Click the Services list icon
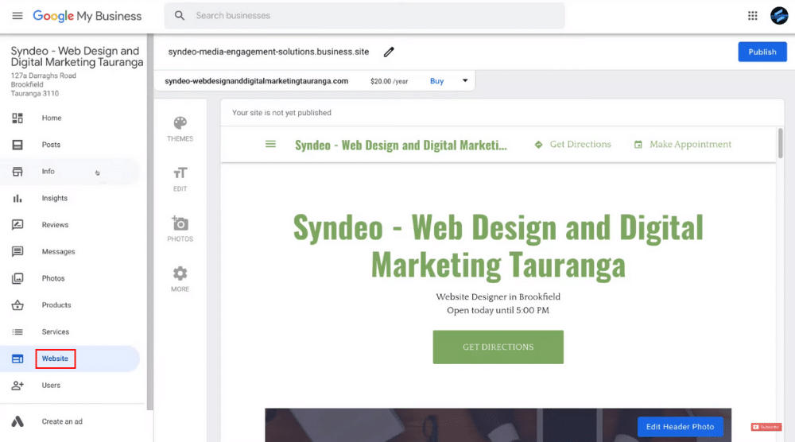This screenshot has height=442, width=795. click(17, 332)
